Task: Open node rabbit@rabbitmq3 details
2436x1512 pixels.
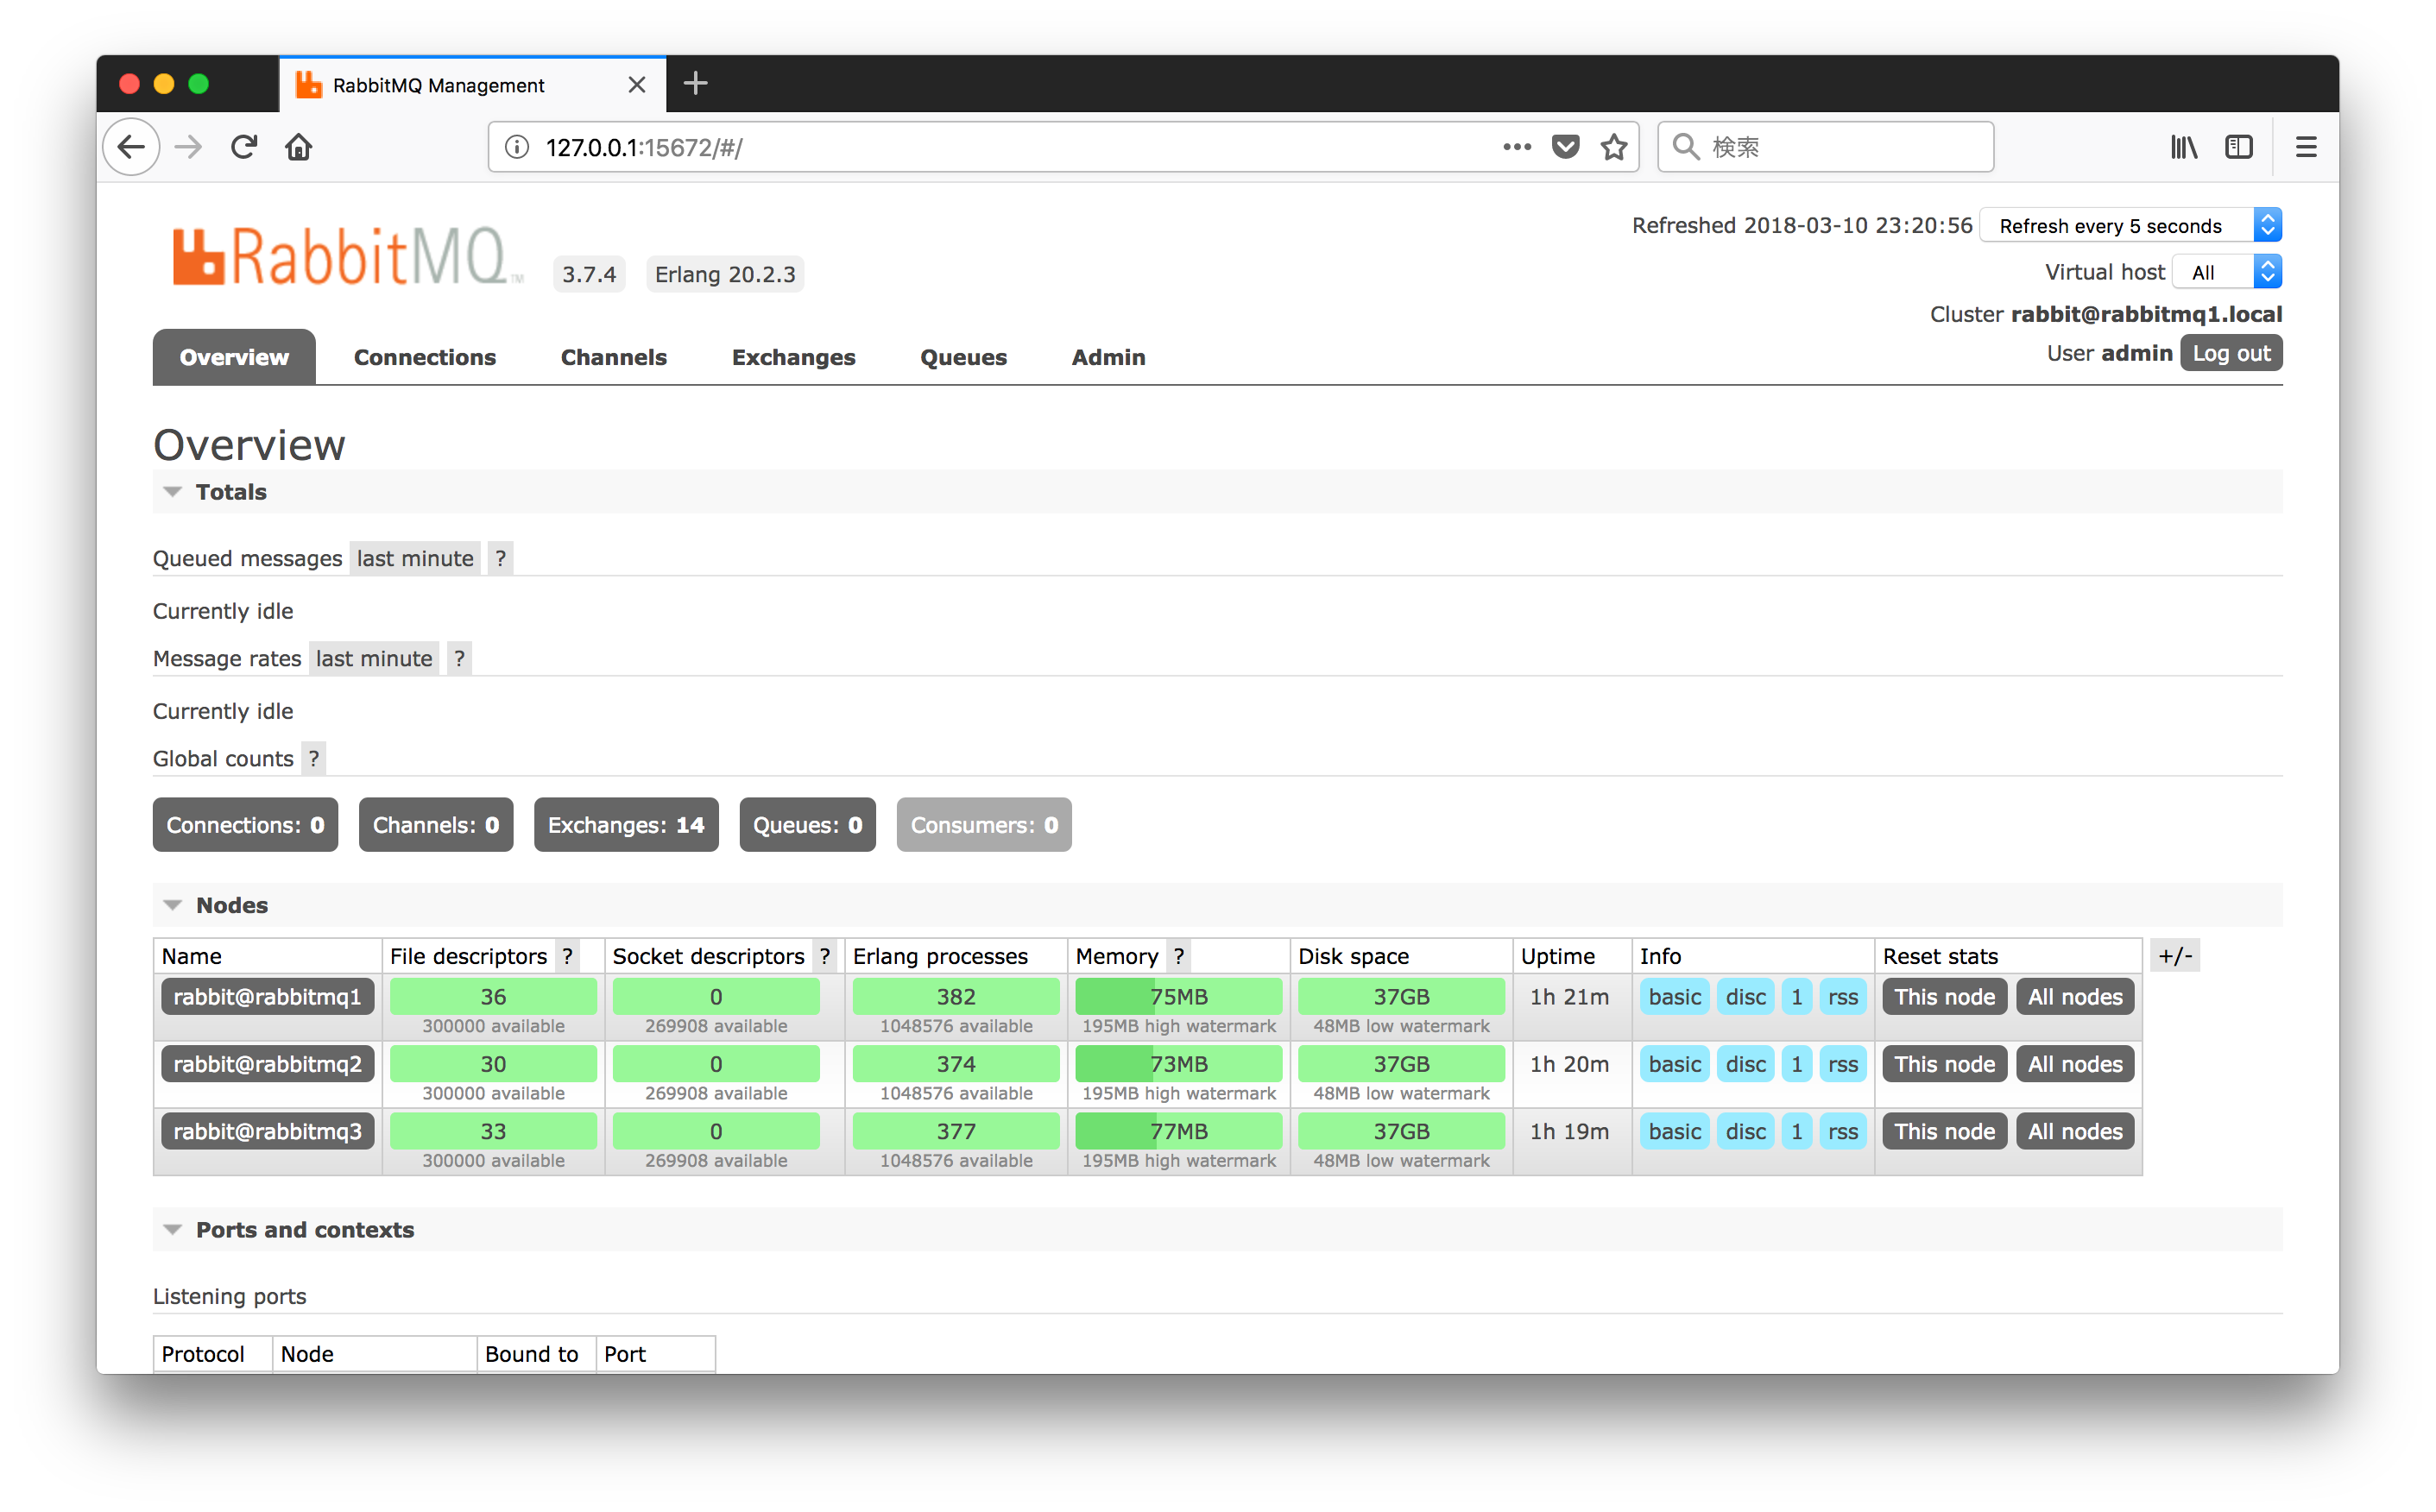Action: [x=267, y=1131]
